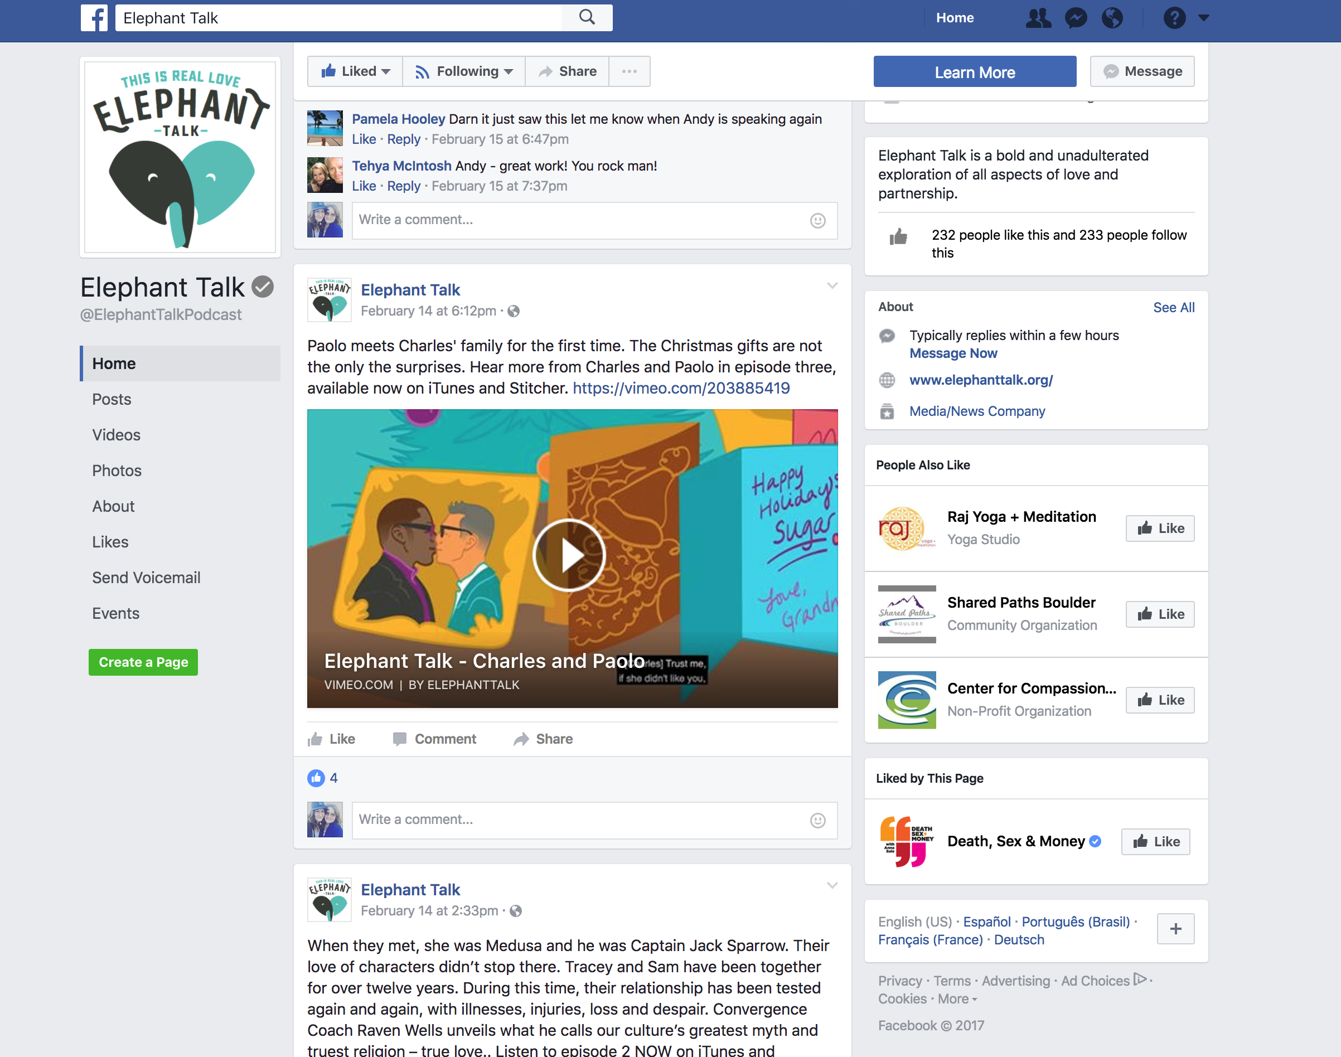
Task: Open the Media/News Company category link
Action: pos(976,411)
